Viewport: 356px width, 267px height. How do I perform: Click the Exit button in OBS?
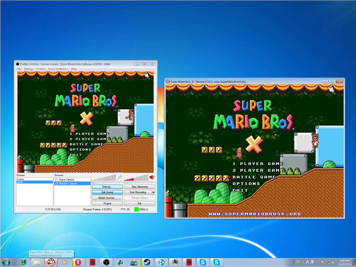point(139,203)
